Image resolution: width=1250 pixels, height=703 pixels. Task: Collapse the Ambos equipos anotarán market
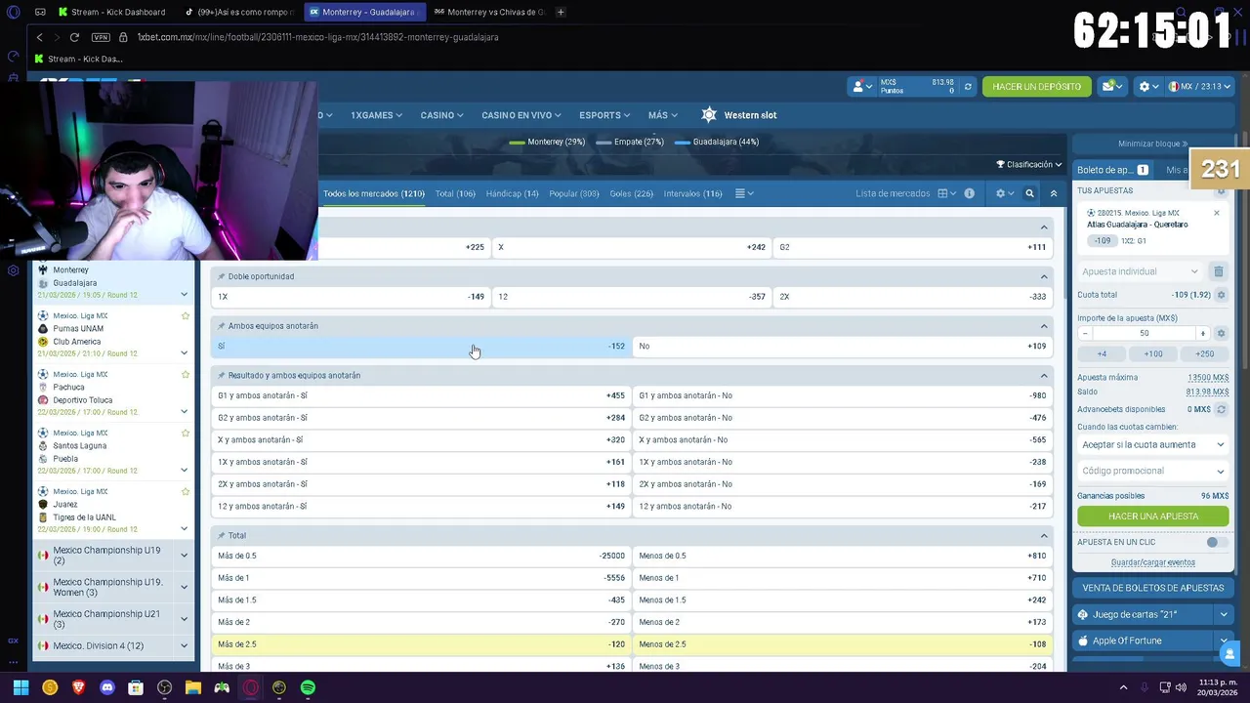point(1044,326)
